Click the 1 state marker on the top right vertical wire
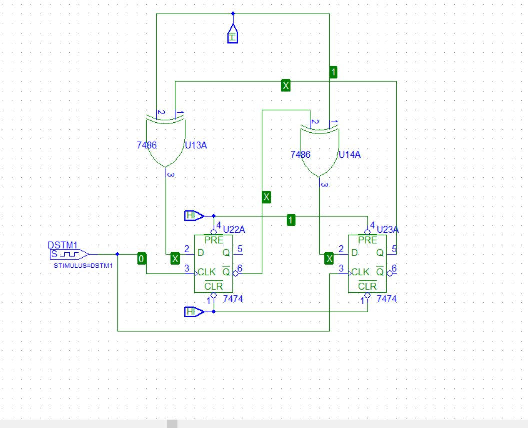This screenshot has width=528, height=428. [x=333, y=72]
